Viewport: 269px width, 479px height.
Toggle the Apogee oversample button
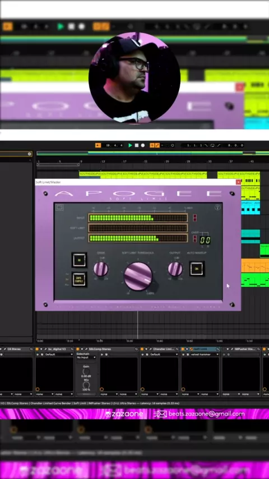pos(79,279)
